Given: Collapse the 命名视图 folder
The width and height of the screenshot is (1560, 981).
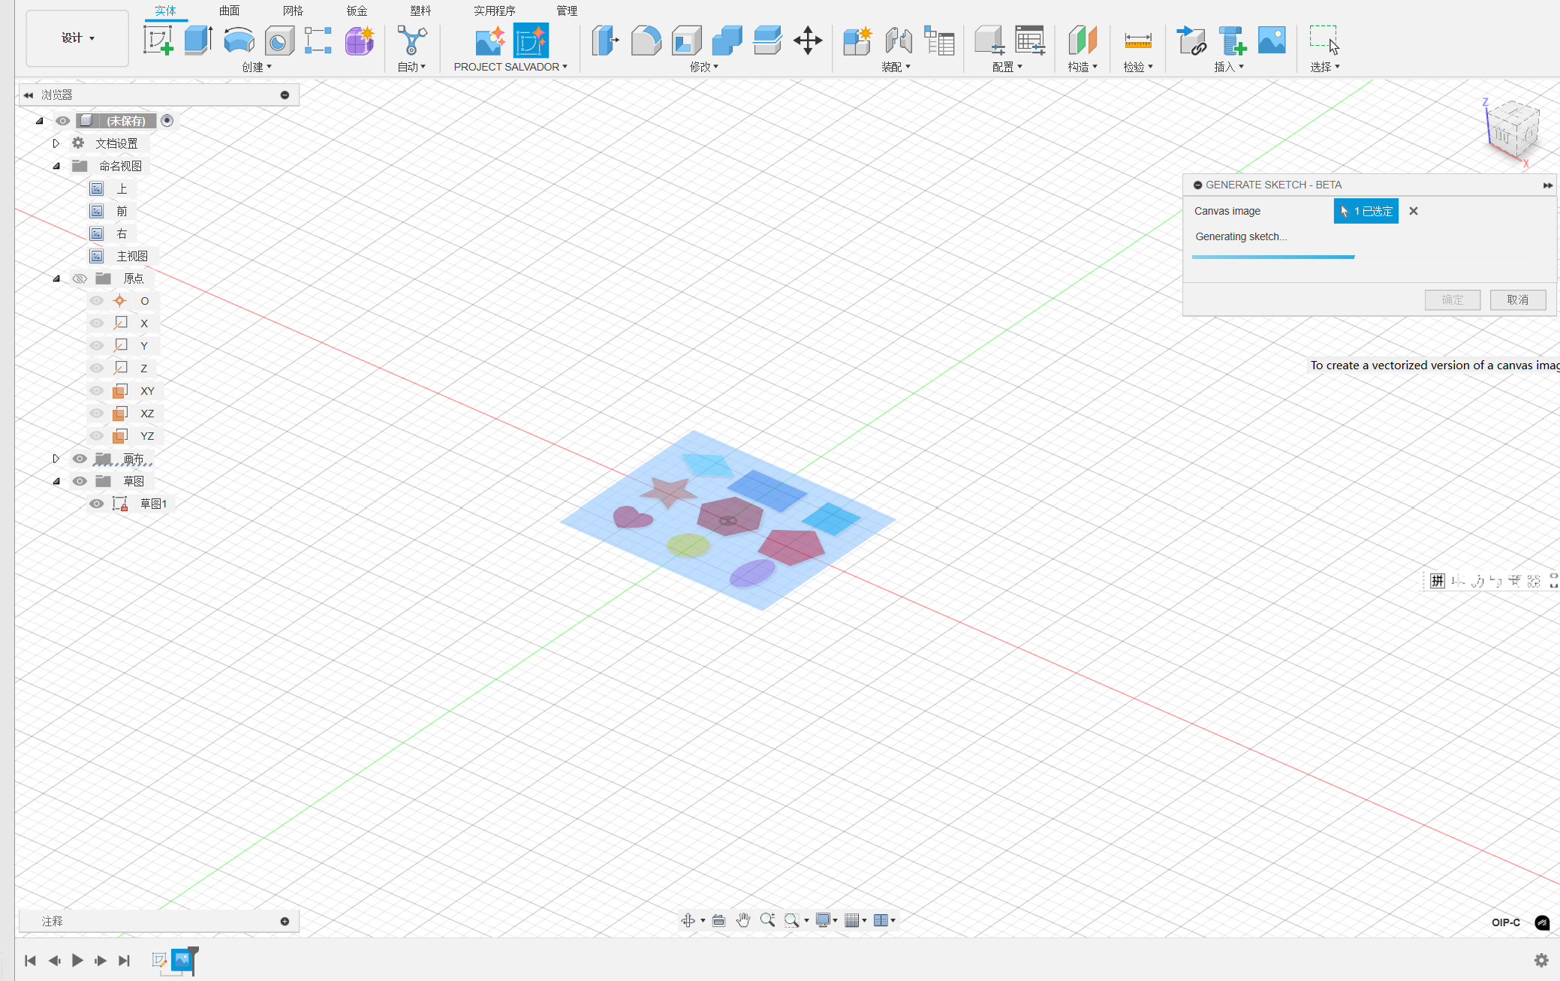Looking at the screenshot, I should 56,166.
